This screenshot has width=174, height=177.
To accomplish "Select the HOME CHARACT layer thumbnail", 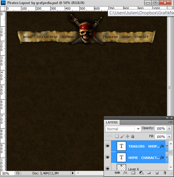I will [x=121, y=157].
